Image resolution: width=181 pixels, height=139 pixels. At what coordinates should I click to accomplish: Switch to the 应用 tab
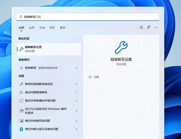(31, 28)
